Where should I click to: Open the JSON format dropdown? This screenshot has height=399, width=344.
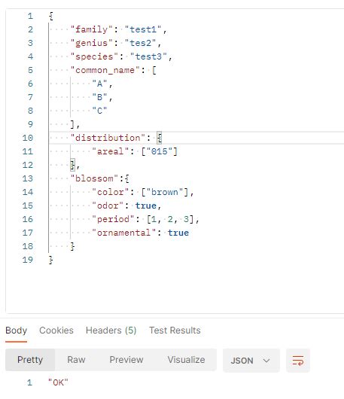pos(251,361)
